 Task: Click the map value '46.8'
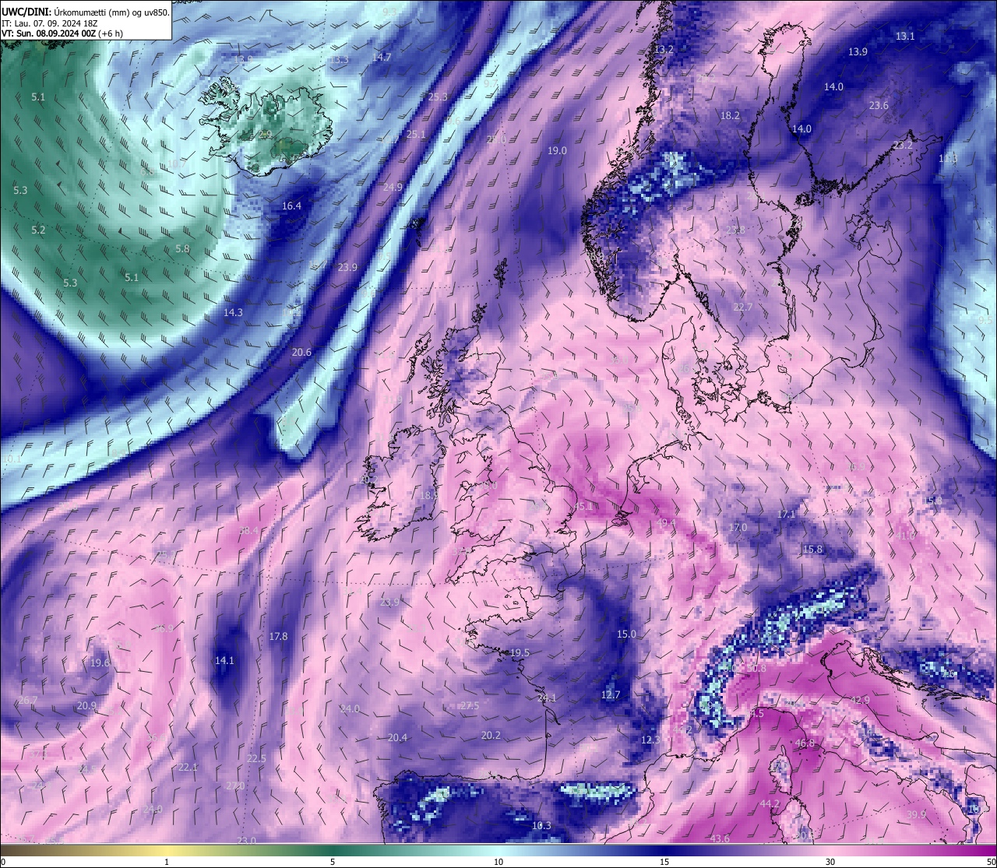click(805, 743)
